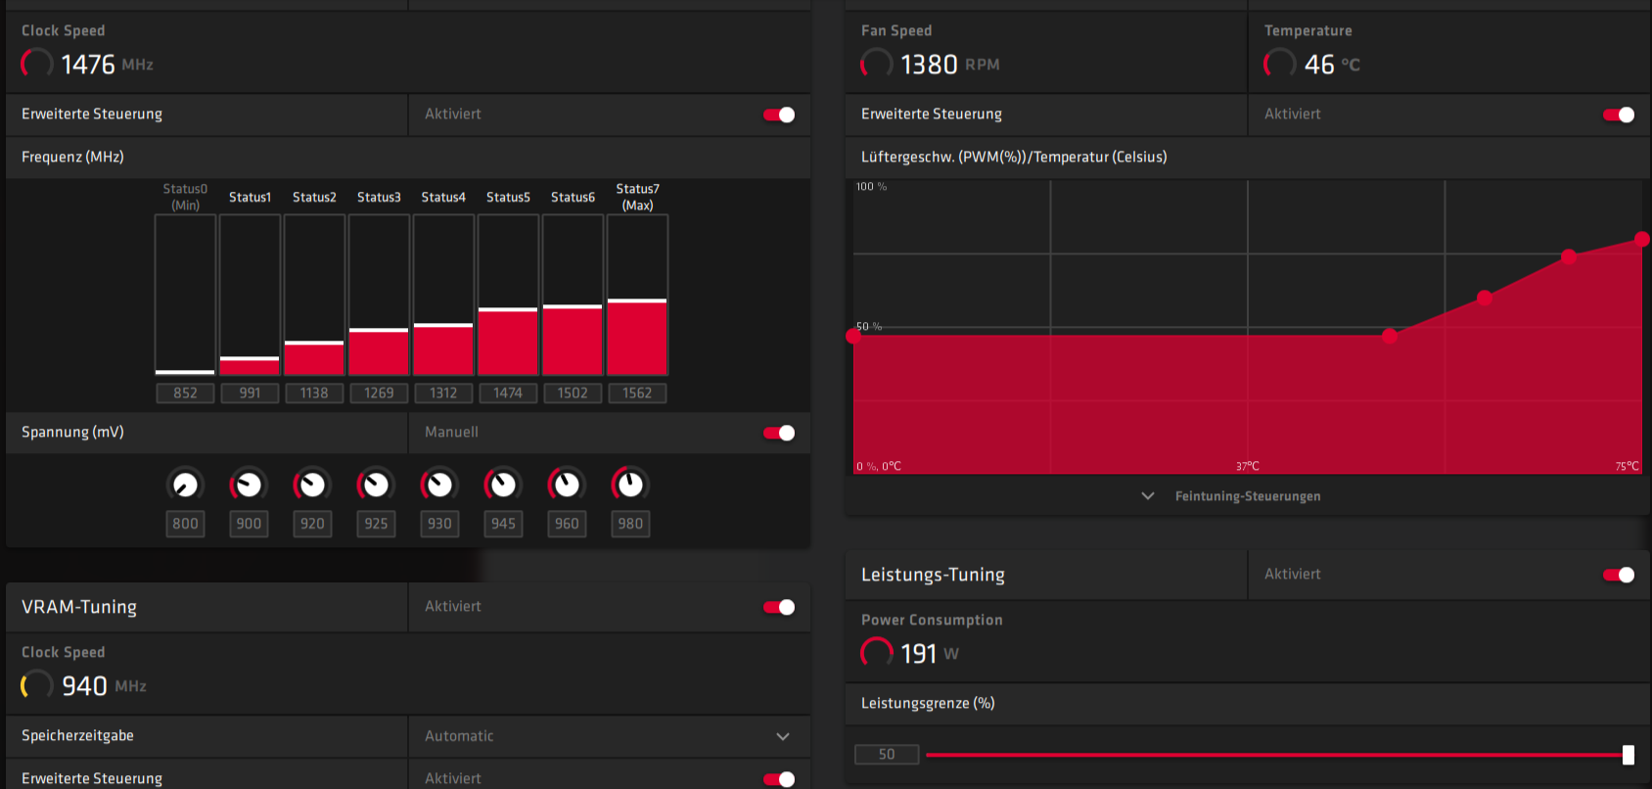Toggle GPU Erweiterte Steuerung switch above Frequenz
The height and width of the screenshot is (789, 1652).
click(779, 115)
